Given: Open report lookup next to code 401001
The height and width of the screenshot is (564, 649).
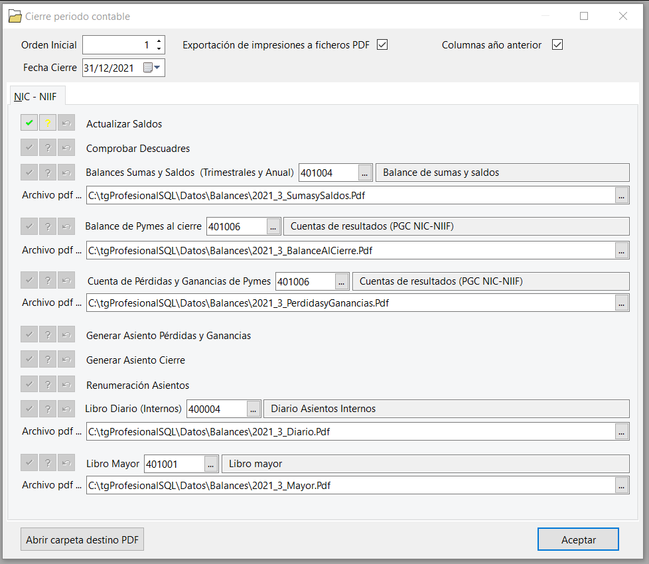Looking at the screenshot, I should tap(210, 464).
